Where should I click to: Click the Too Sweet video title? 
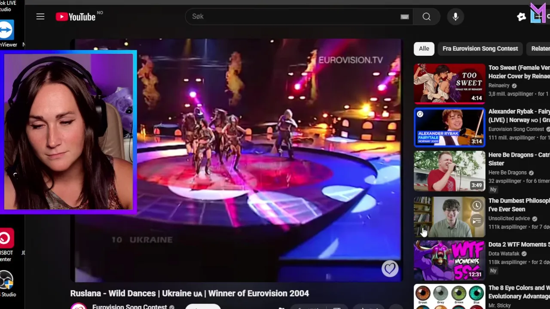519,72
